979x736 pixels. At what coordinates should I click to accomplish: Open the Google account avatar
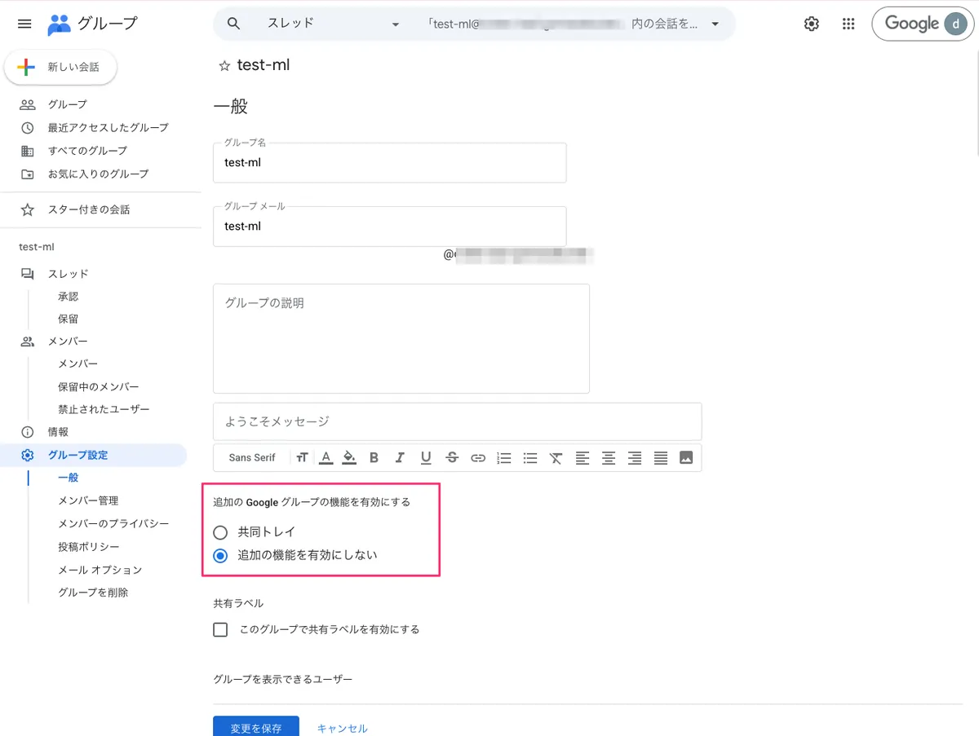955,24
